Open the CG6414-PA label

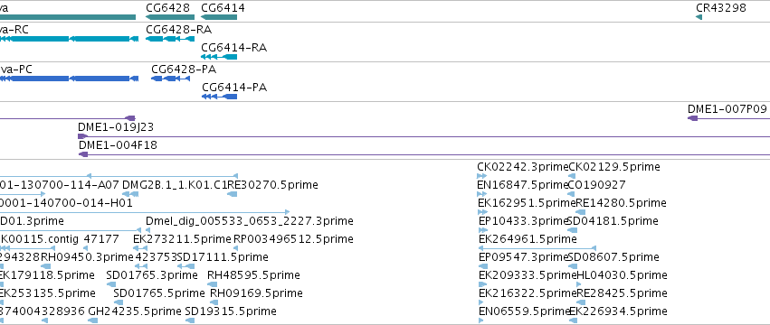point(234,88)
